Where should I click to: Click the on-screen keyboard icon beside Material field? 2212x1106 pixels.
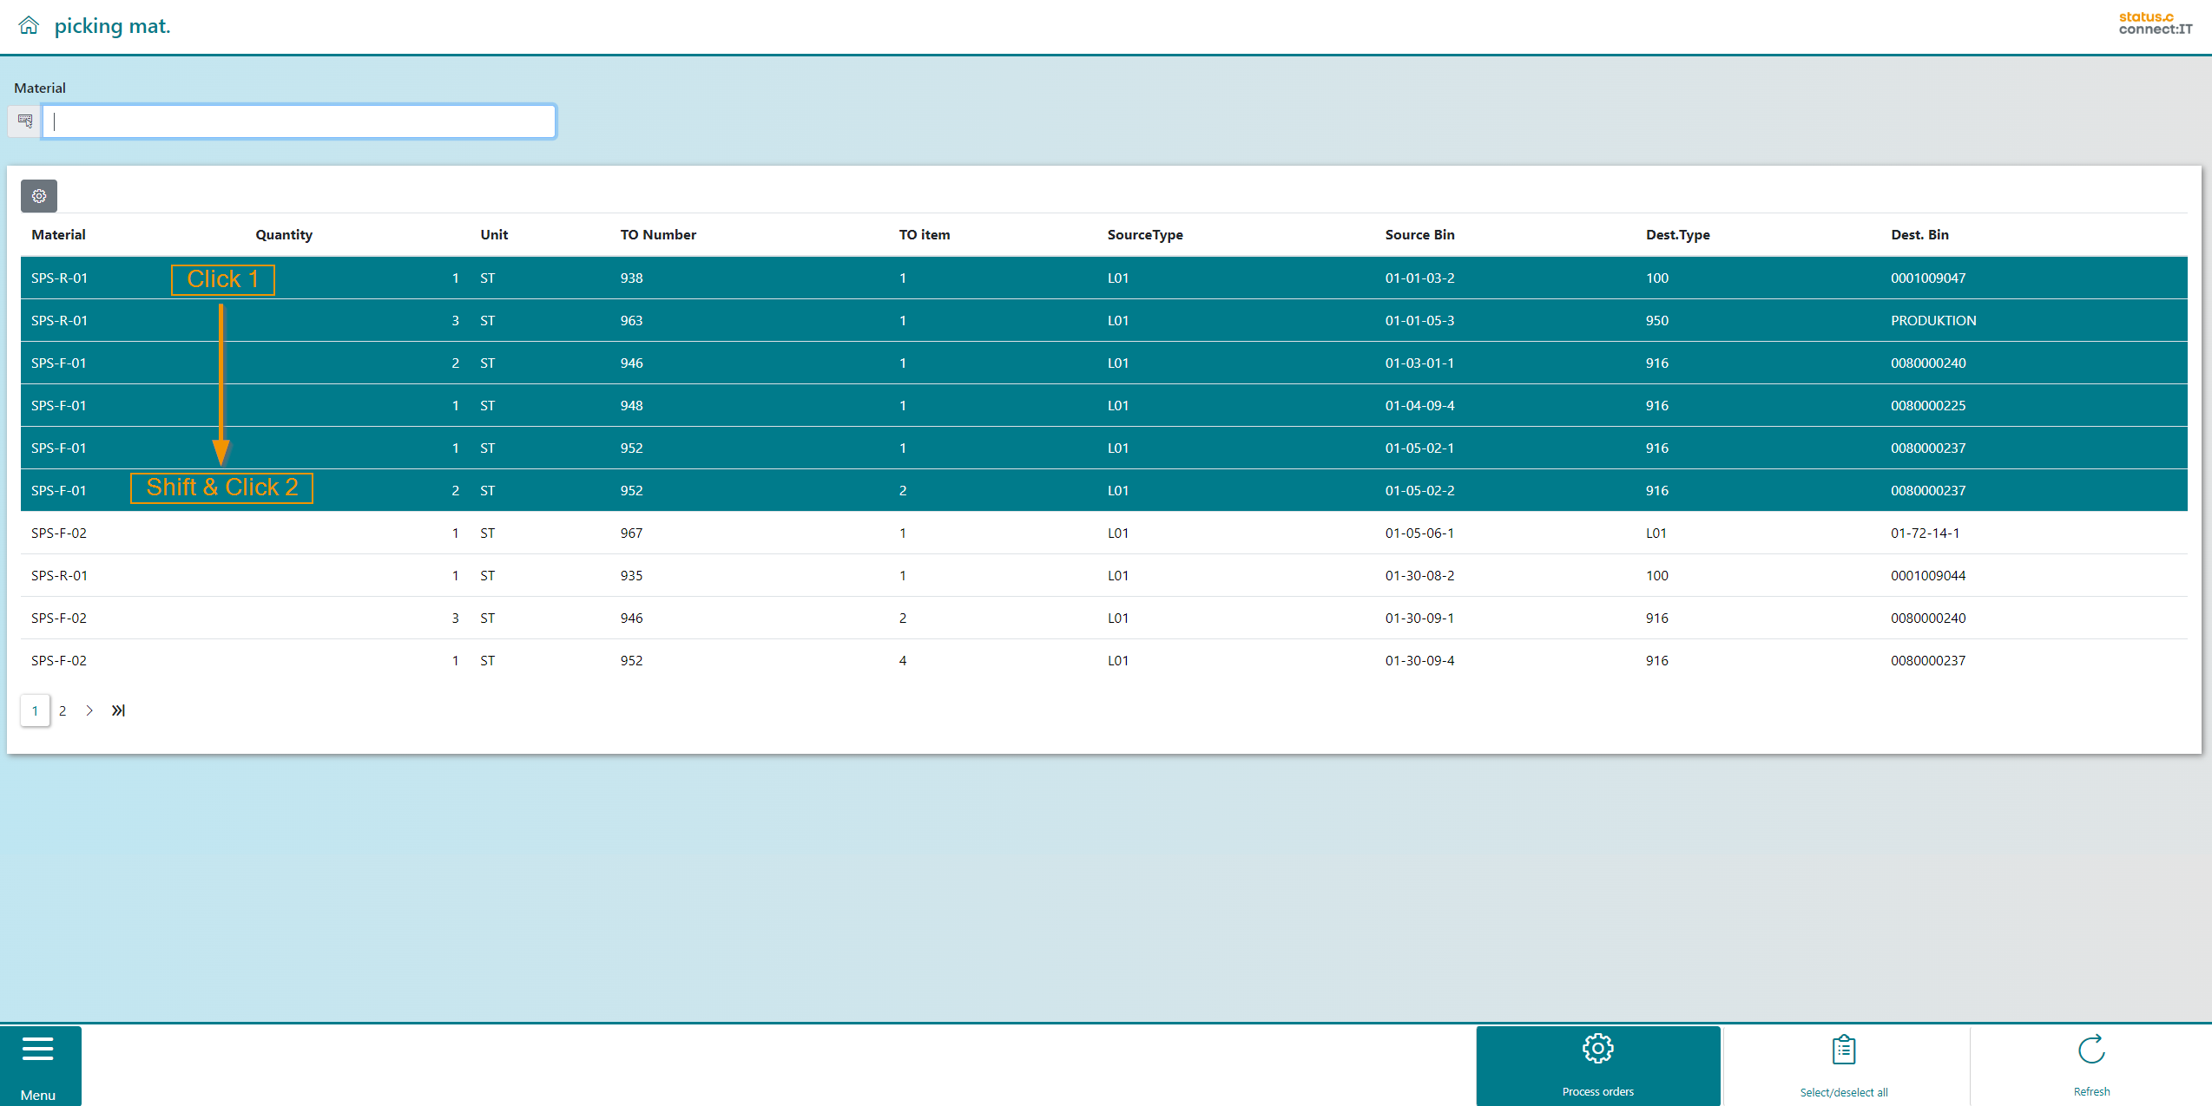pos(25,121)
